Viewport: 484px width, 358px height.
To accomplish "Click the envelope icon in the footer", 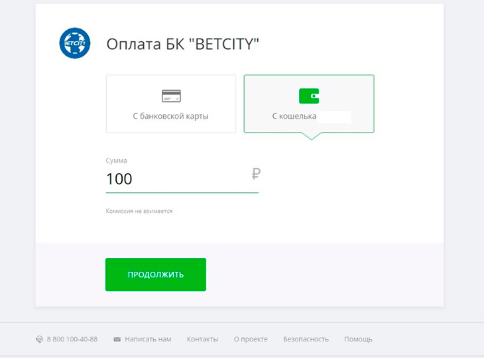I will (x=117, y=339).
